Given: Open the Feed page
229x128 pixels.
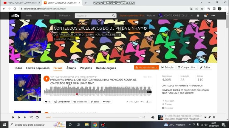Looking at the screenshot, I should (47, 15).
